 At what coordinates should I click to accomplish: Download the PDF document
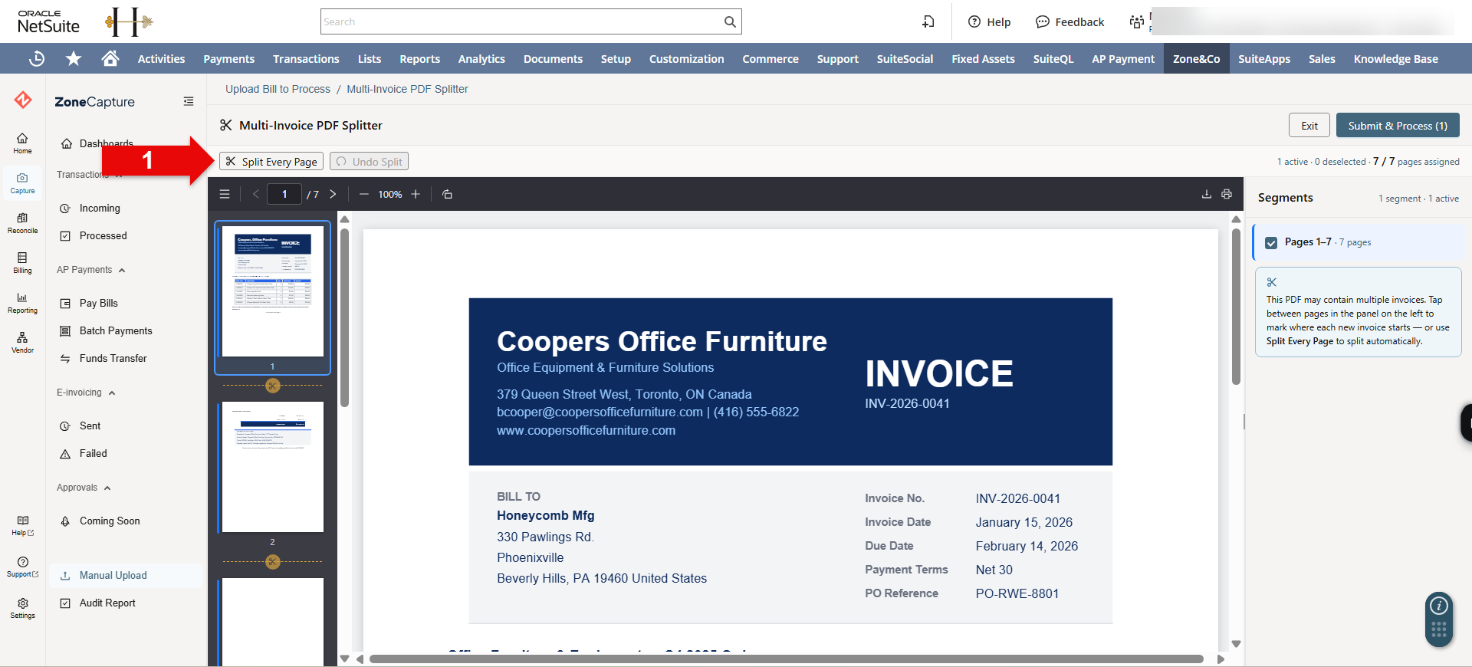[x=1206, y=194]
